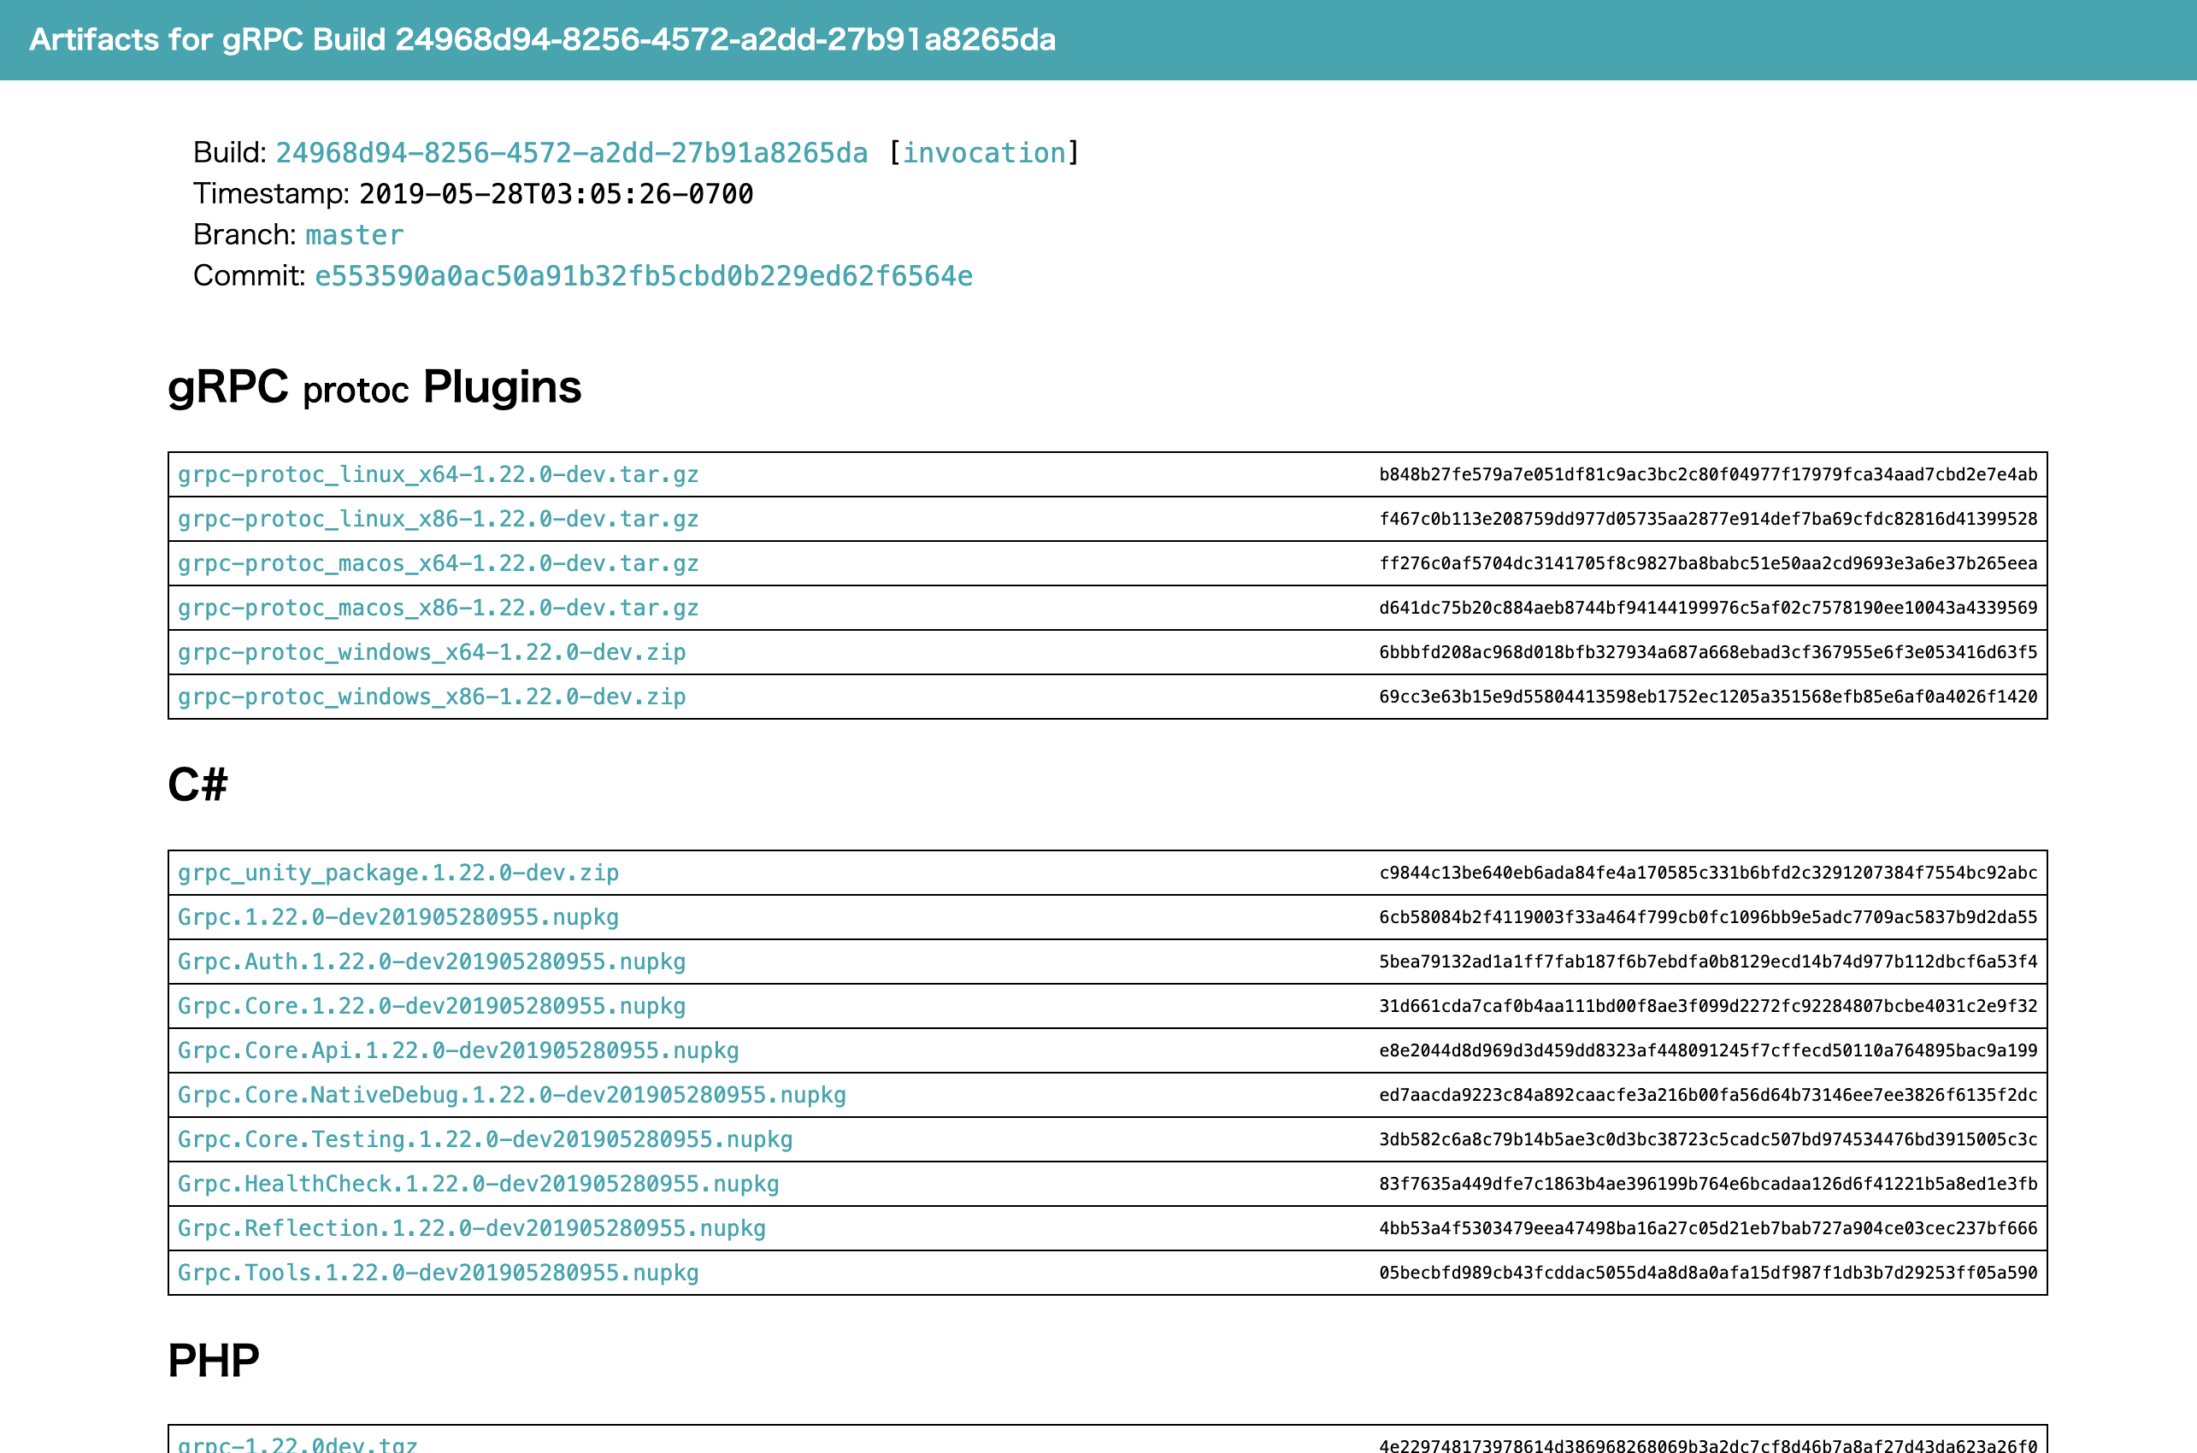2197x1453 pixels.
Task: Download Grpc.Core.Testing nupkg package
Action: click(x=485, y=1140)
